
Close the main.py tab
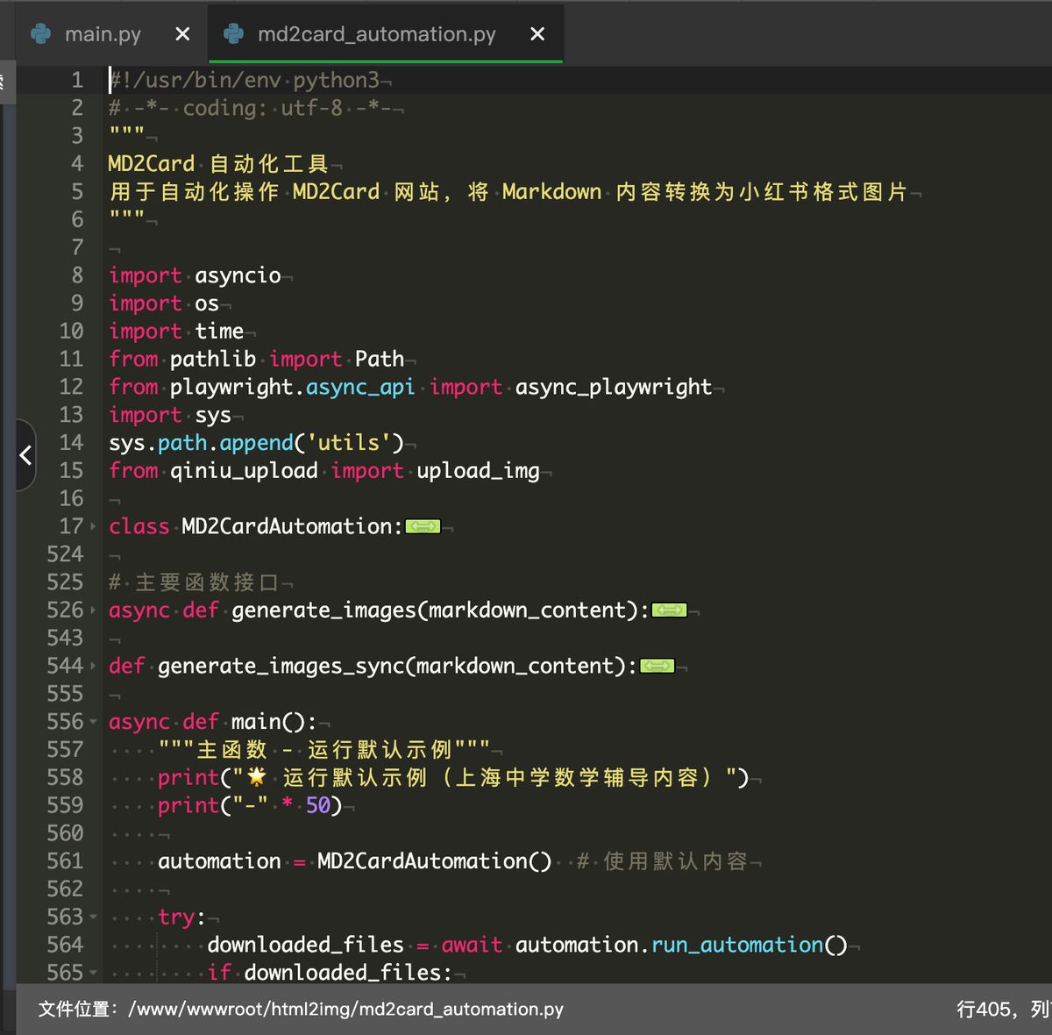coord(181,33)
